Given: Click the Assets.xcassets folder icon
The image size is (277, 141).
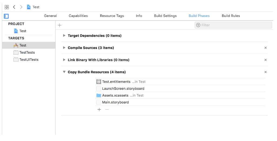Looking at the screenshot, I should pos(99,95).
